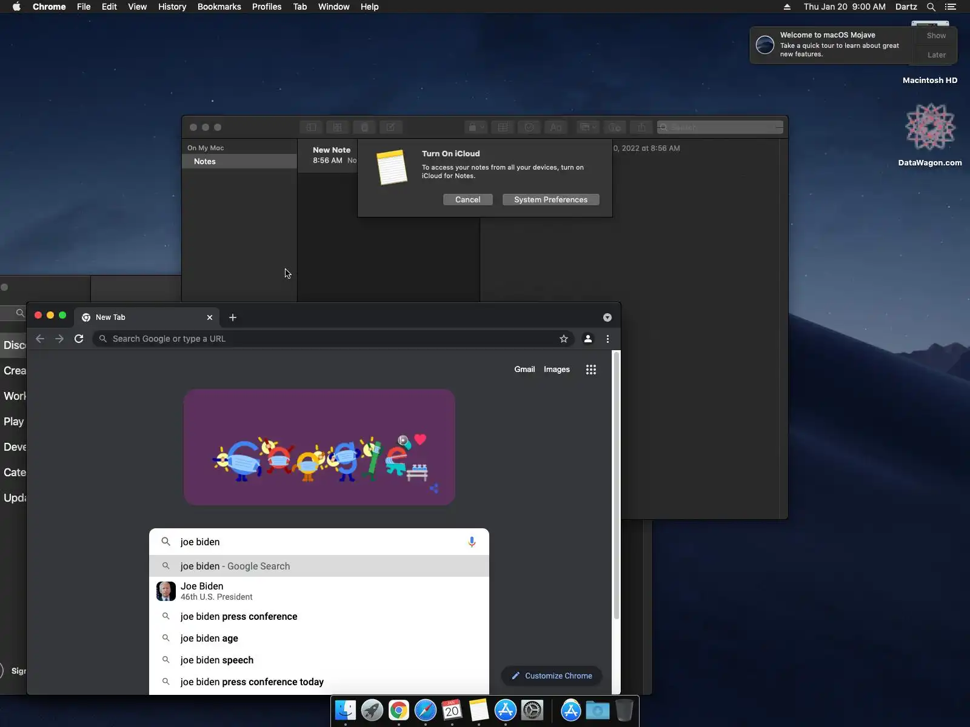Click the Notes share icon
The height and width of the screenshot is (727, 970).
[641, 127]
